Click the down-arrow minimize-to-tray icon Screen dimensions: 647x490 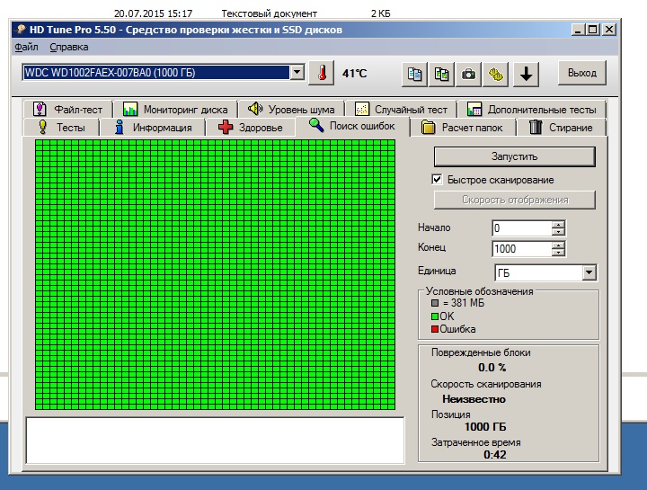(x=526, y=75)
